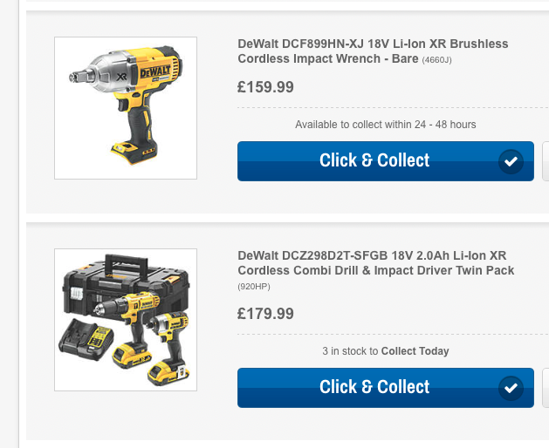This screenshot has height=448, width=549.
Task: Open the combi drill twin pack product image
Action: [126, 320]
